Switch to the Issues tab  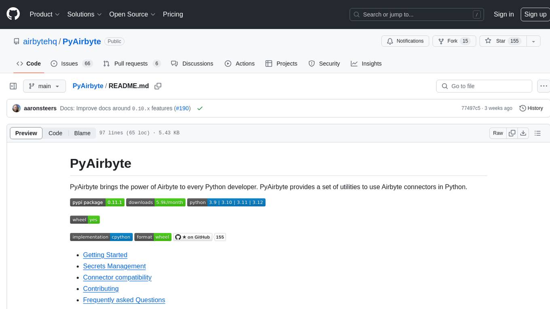point(72,63)
